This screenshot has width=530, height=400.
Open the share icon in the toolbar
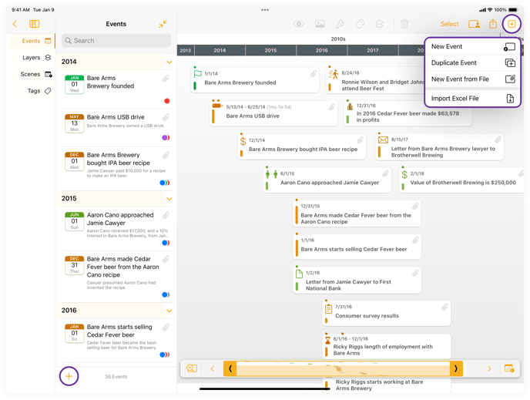pos(493,24)
